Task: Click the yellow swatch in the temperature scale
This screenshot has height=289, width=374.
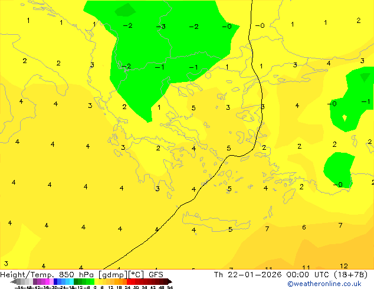Action: tap(96, 281)
